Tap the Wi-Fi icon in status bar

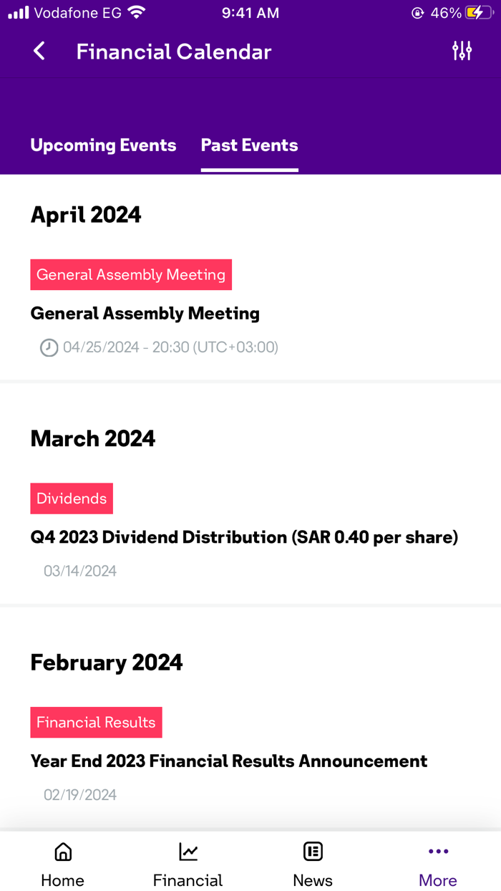pos(136,11)
